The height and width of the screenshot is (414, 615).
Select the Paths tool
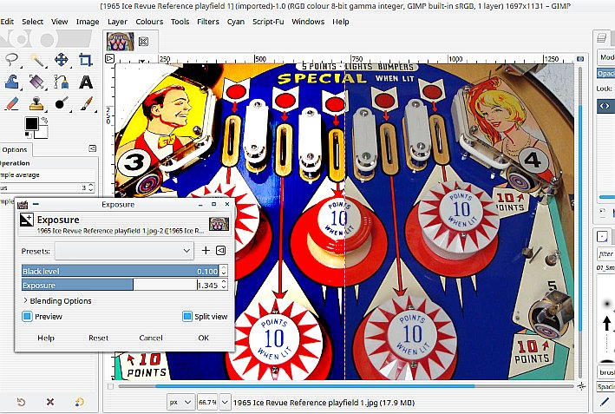point(62,82)
